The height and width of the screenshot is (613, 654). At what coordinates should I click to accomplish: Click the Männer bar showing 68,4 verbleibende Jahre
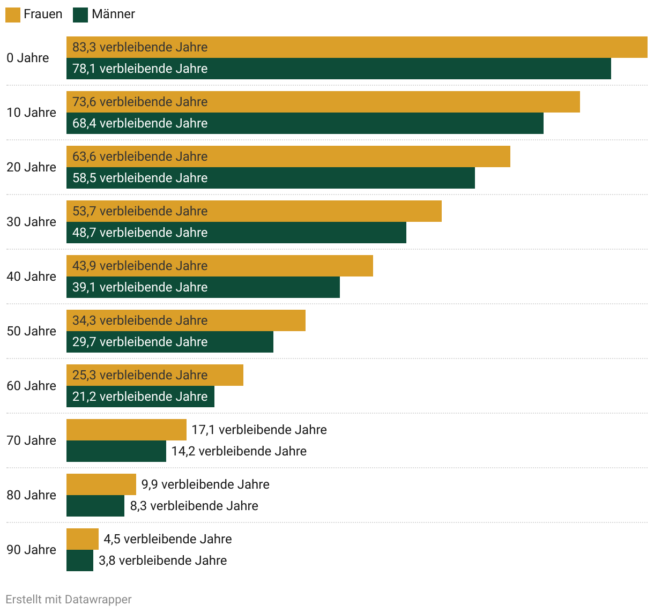coord(304,123)
